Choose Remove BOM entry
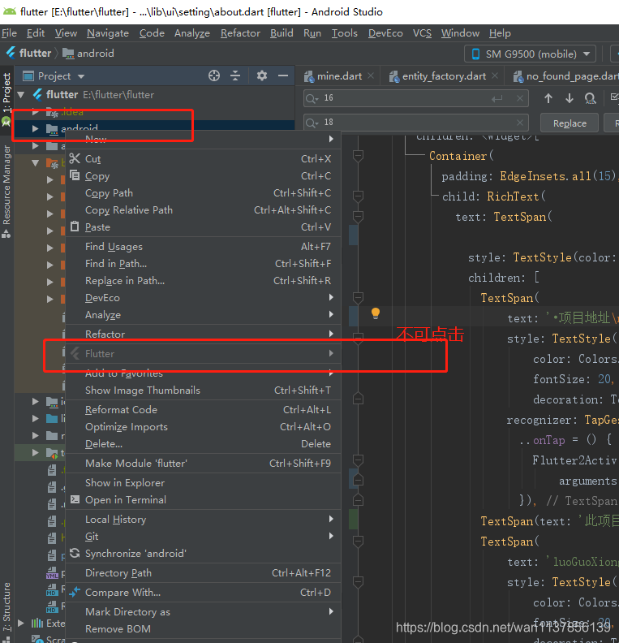This screenshot has height=643, width=619. click(x=203, y=628)
